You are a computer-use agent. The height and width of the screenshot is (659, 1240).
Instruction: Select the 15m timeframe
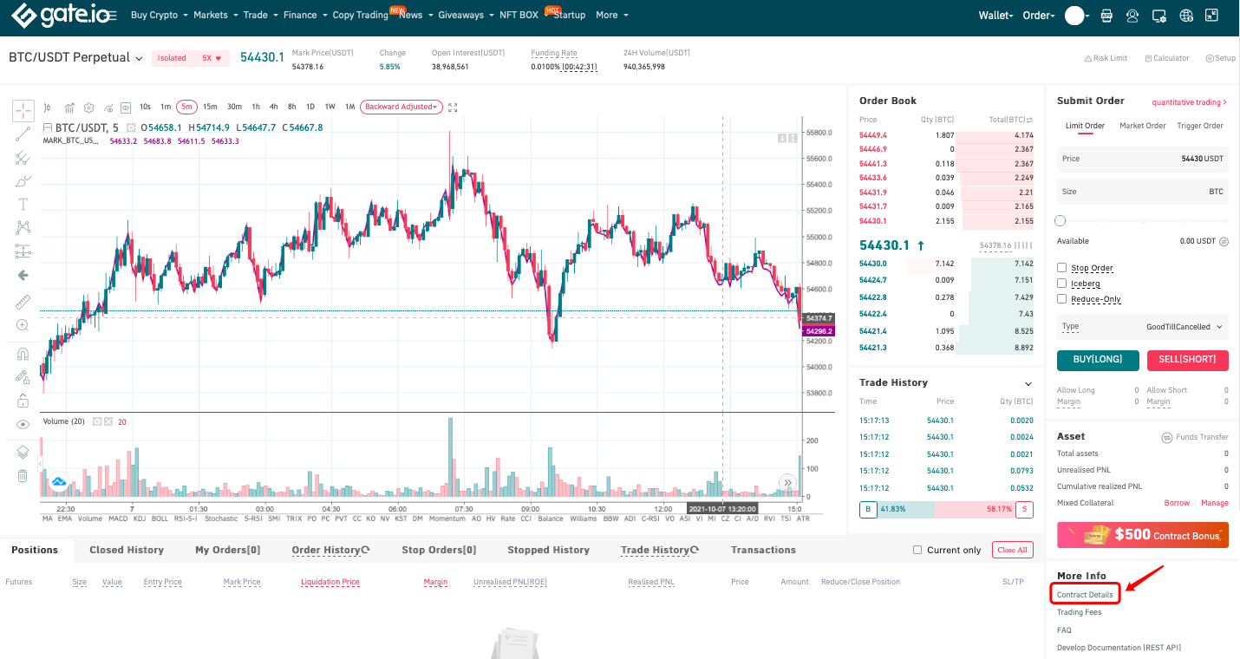click(x=210, y=107)
